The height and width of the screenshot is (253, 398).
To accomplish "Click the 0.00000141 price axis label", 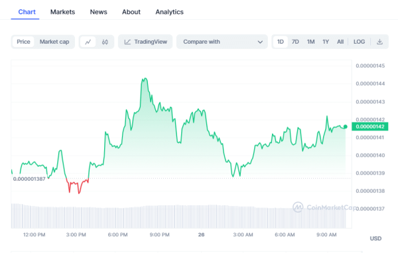I will (370, 138).
